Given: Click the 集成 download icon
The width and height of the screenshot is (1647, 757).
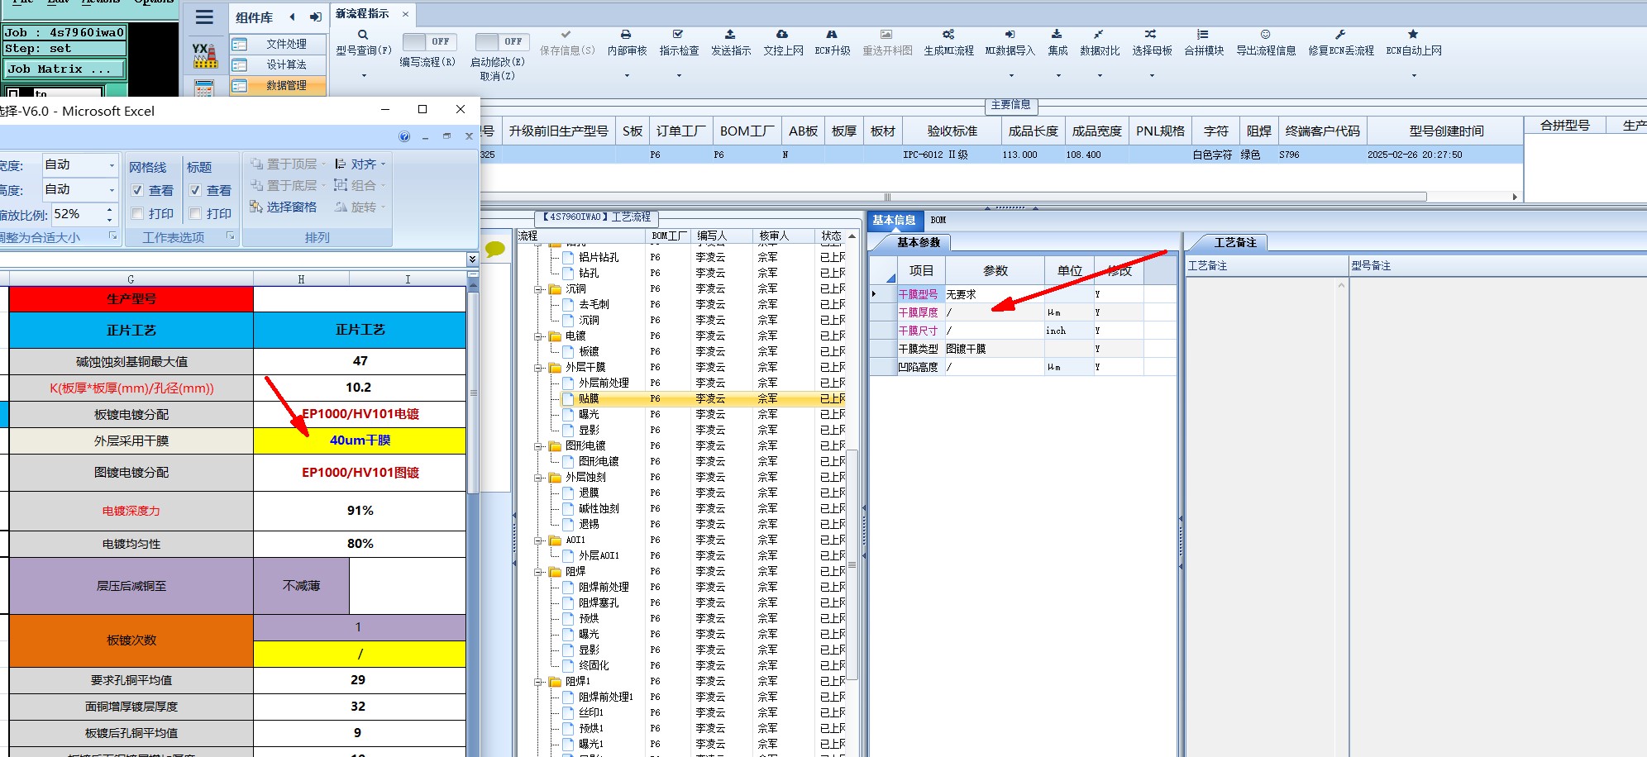Looking at the screenshot, I should click(x=1057, y=35).
